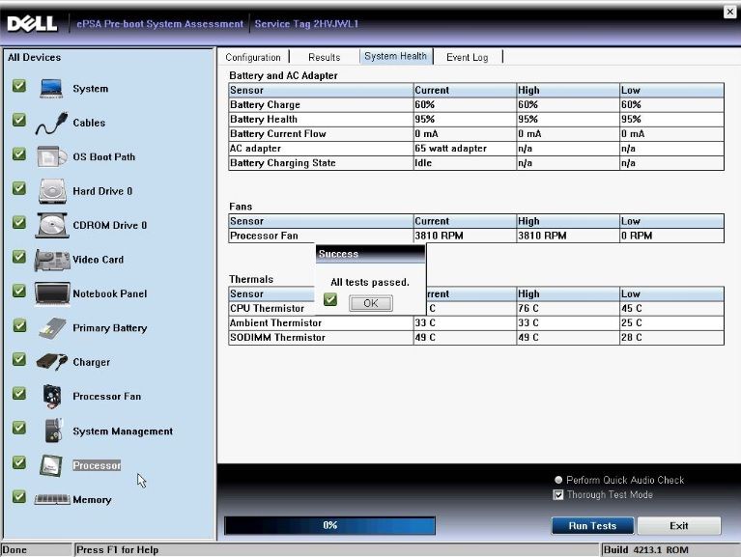Click the green check icon in Success dialog
The width and height of the screenshot is (741, 557).
(330, 299)
